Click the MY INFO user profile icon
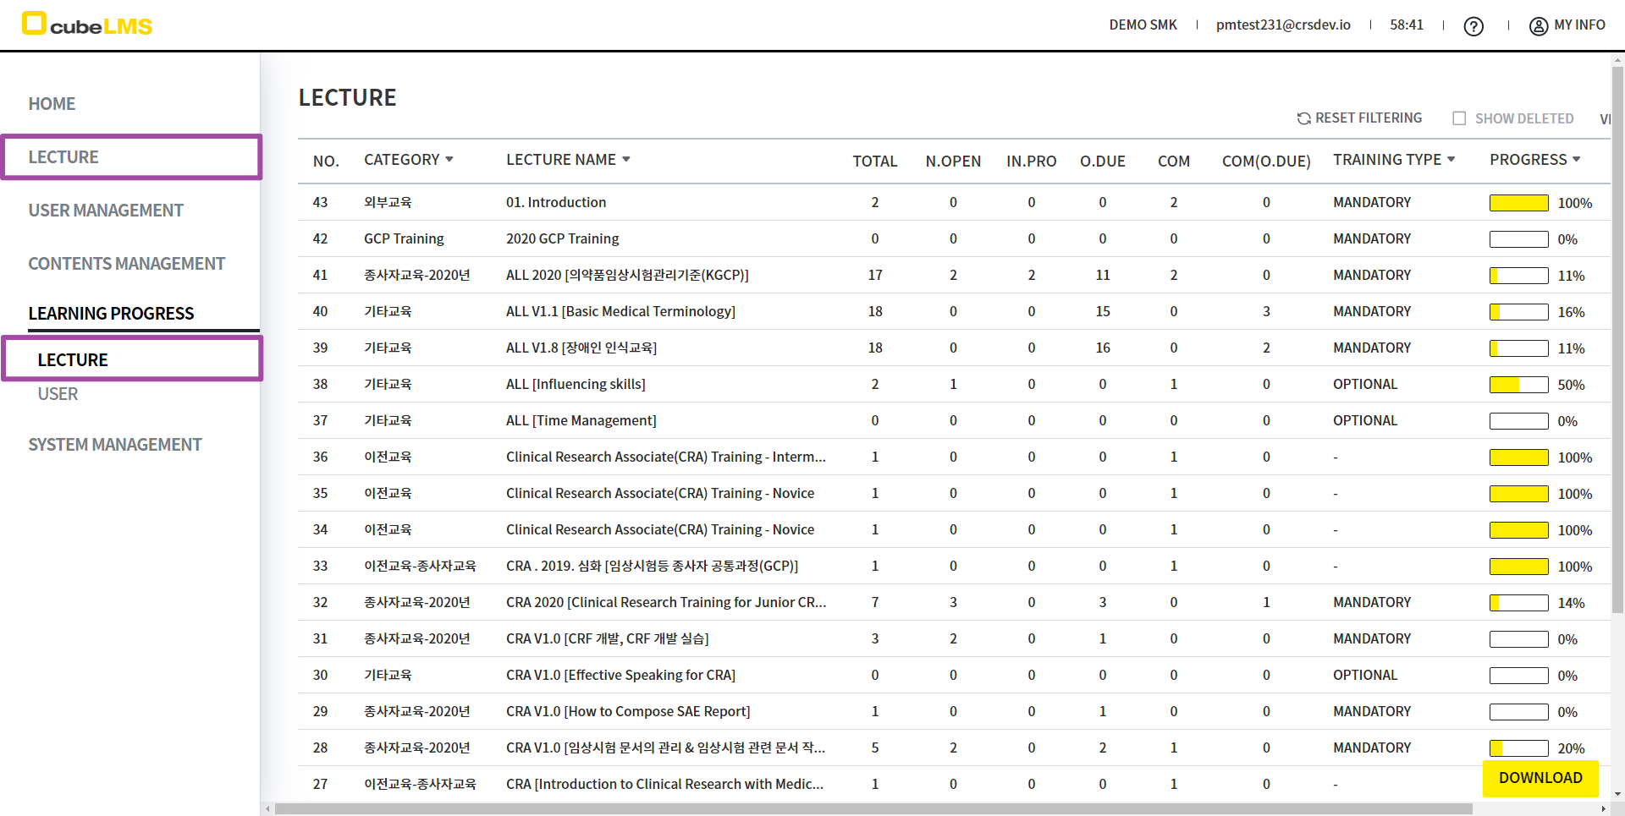 pyautogui.click(x=1538, y=26)
